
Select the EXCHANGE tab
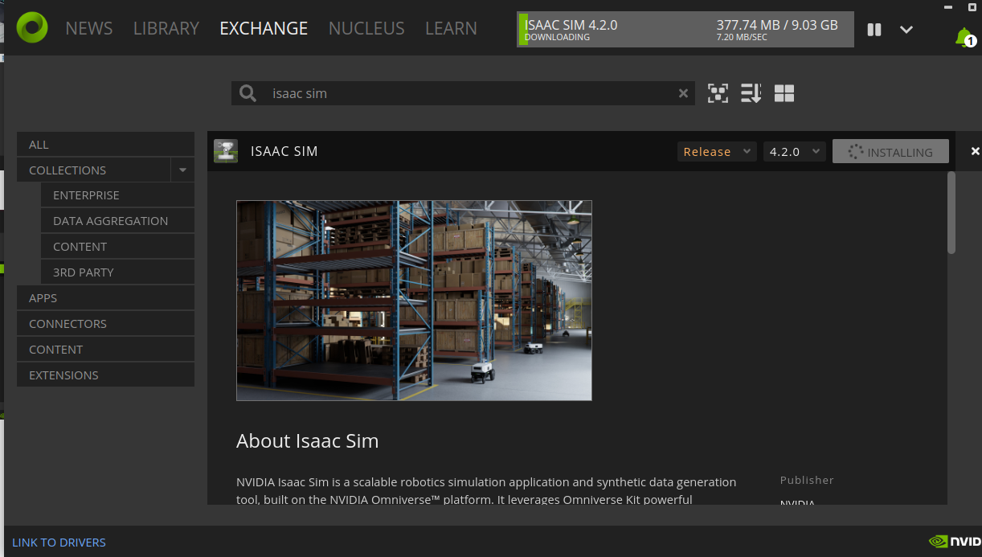(x=264, y=28)
